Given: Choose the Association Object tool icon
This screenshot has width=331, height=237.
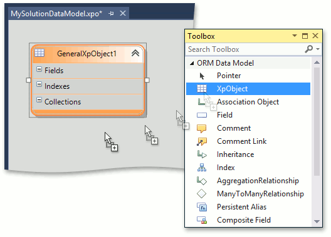Looking at the screenshot, I should [x=201, y=102].
